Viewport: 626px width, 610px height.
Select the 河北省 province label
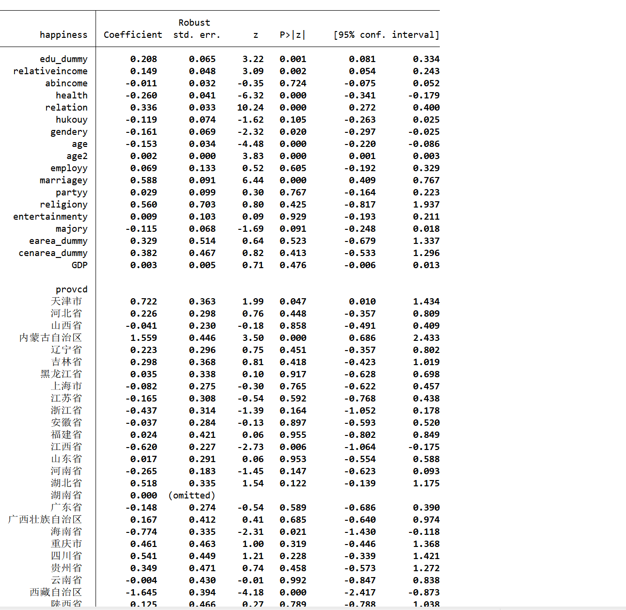[66, 314]
